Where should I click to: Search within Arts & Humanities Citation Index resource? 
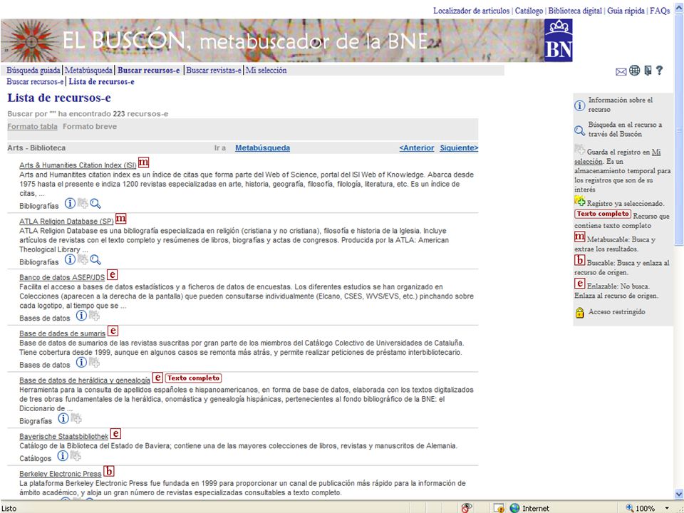[95, 203]
